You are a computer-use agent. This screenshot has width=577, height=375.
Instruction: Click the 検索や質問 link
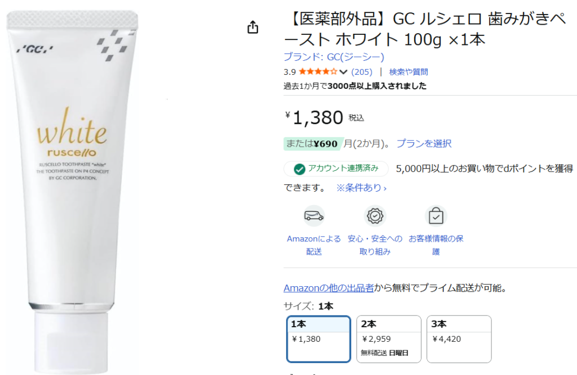pyautogui.click(x=409, y=72)
